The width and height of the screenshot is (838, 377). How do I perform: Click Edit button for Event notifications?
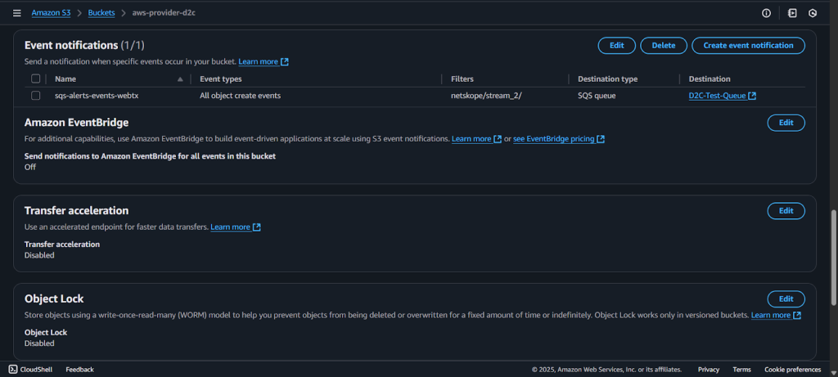tap(617, 46)
